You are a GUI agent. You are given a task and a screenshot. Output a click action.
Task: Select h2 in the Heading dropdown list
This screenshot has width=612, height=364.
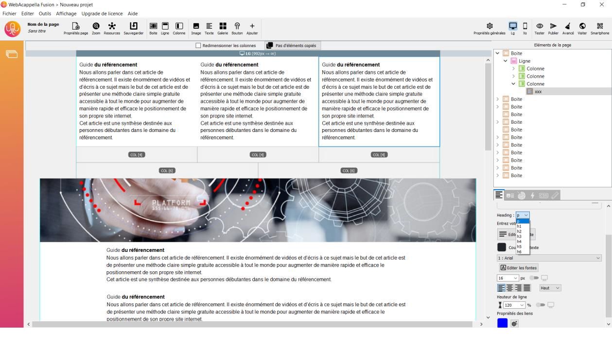520,232
